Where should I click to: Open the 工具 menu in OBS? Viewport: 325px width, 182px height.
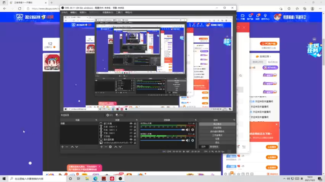click(x=119, y=13)
